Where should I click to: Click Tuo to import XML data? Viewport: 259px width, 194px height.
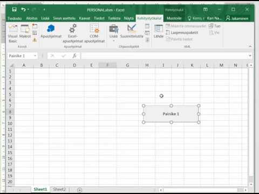click(214, 26)
